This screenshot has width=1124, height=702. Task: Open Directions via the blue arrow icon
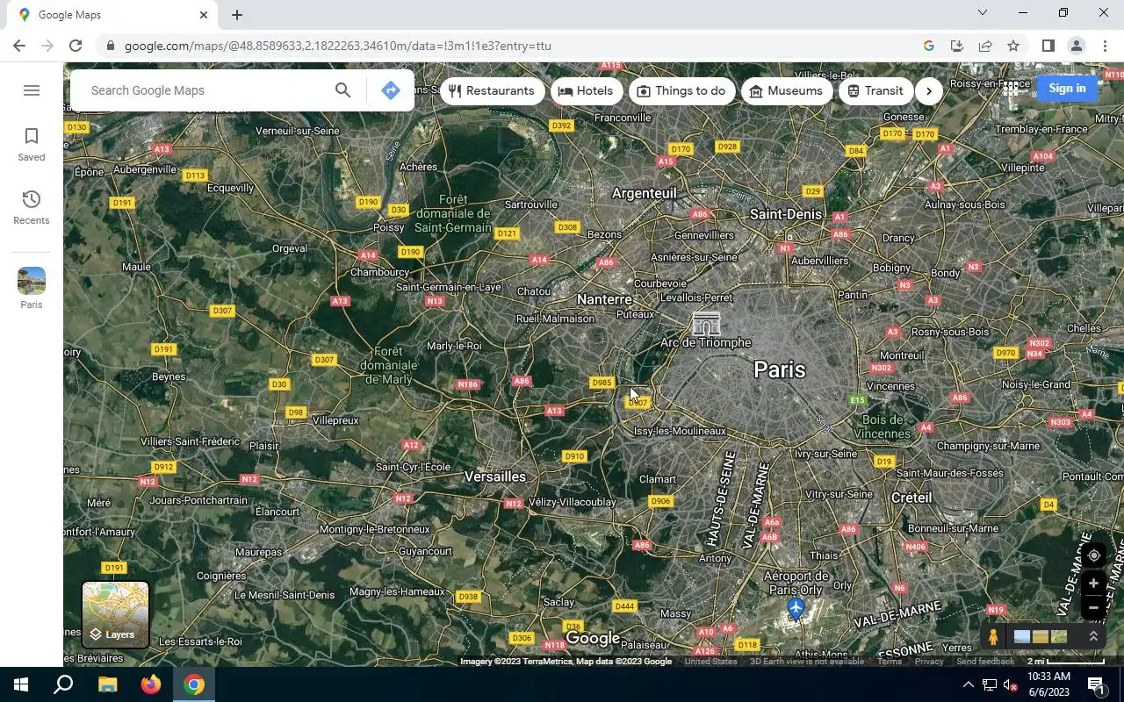pos(391,90)
